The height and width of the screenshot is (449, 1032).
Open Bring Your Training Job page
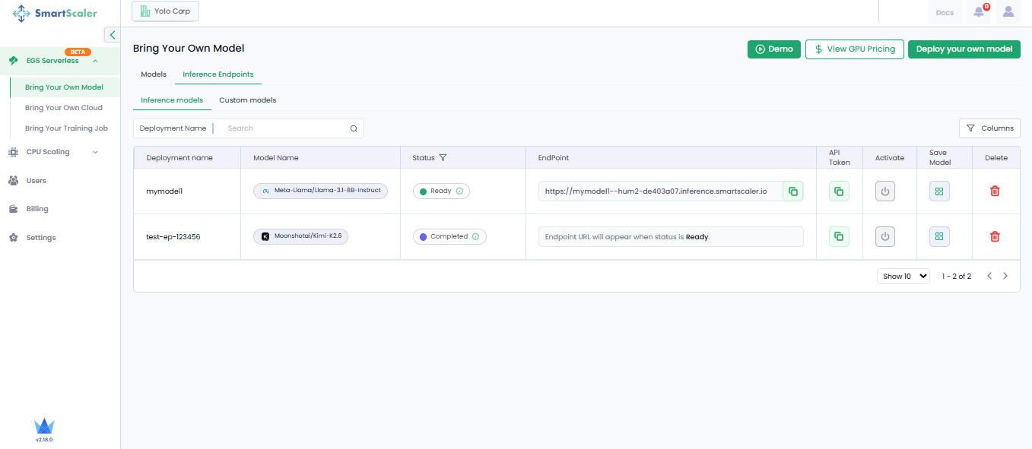[x=66, y=128]
